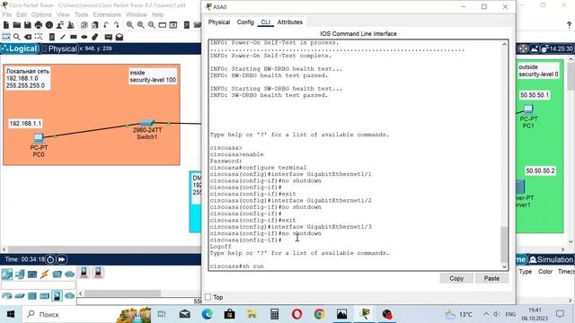The height and width of the screenshot is (323, 575).
Task: Click the CLI scrollbar down arrow
Action: 505,266
